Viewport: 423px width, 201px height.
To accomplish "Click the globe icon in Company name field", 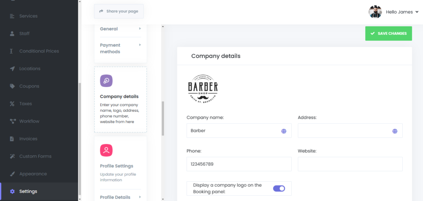I will [x=284, y=131].
